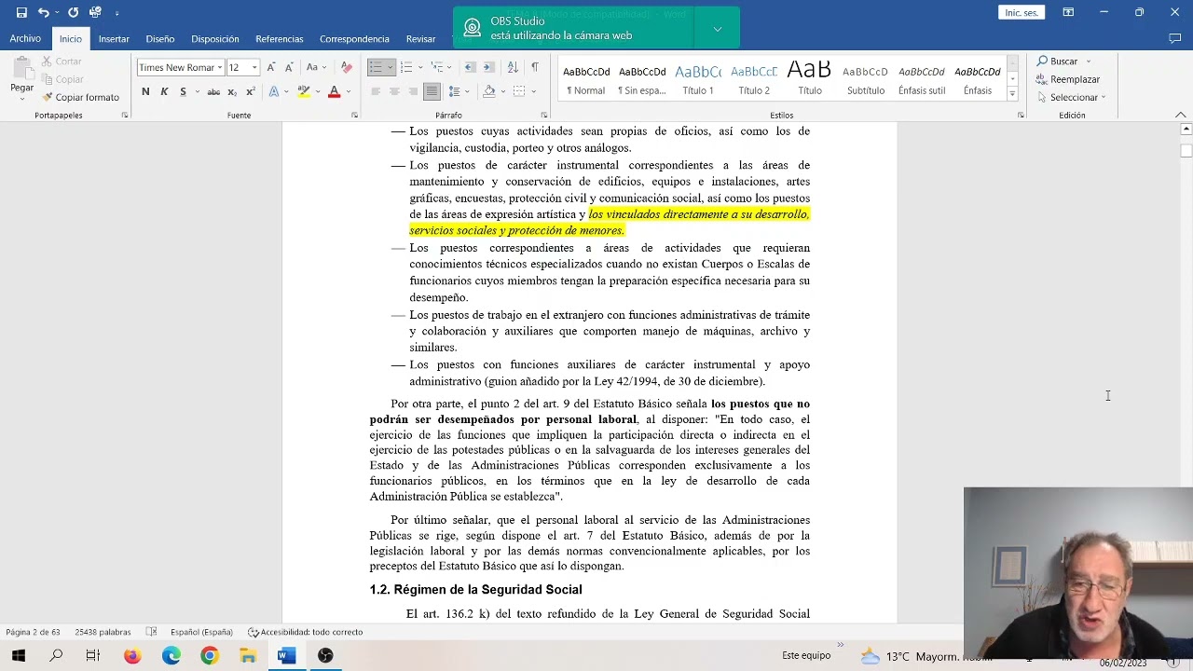Screen dimensions: 1193x671
Task: Open Buscar search tool
Action: [x=1058, y=61]
